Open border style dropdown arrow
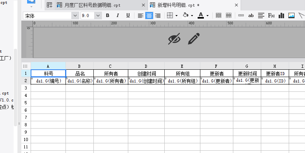This screenshot has height=153, width=305. [x=177, y=15]
